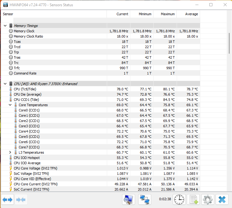The height and width of the screenshot is (208, 232).
Task: Click thermometer icon beside CPU IOD Hotspot
Action: pyautogui.click(x=11, y=158)
